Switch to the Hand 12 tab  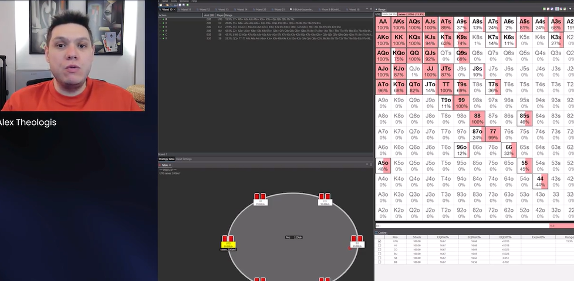point(205,9)
